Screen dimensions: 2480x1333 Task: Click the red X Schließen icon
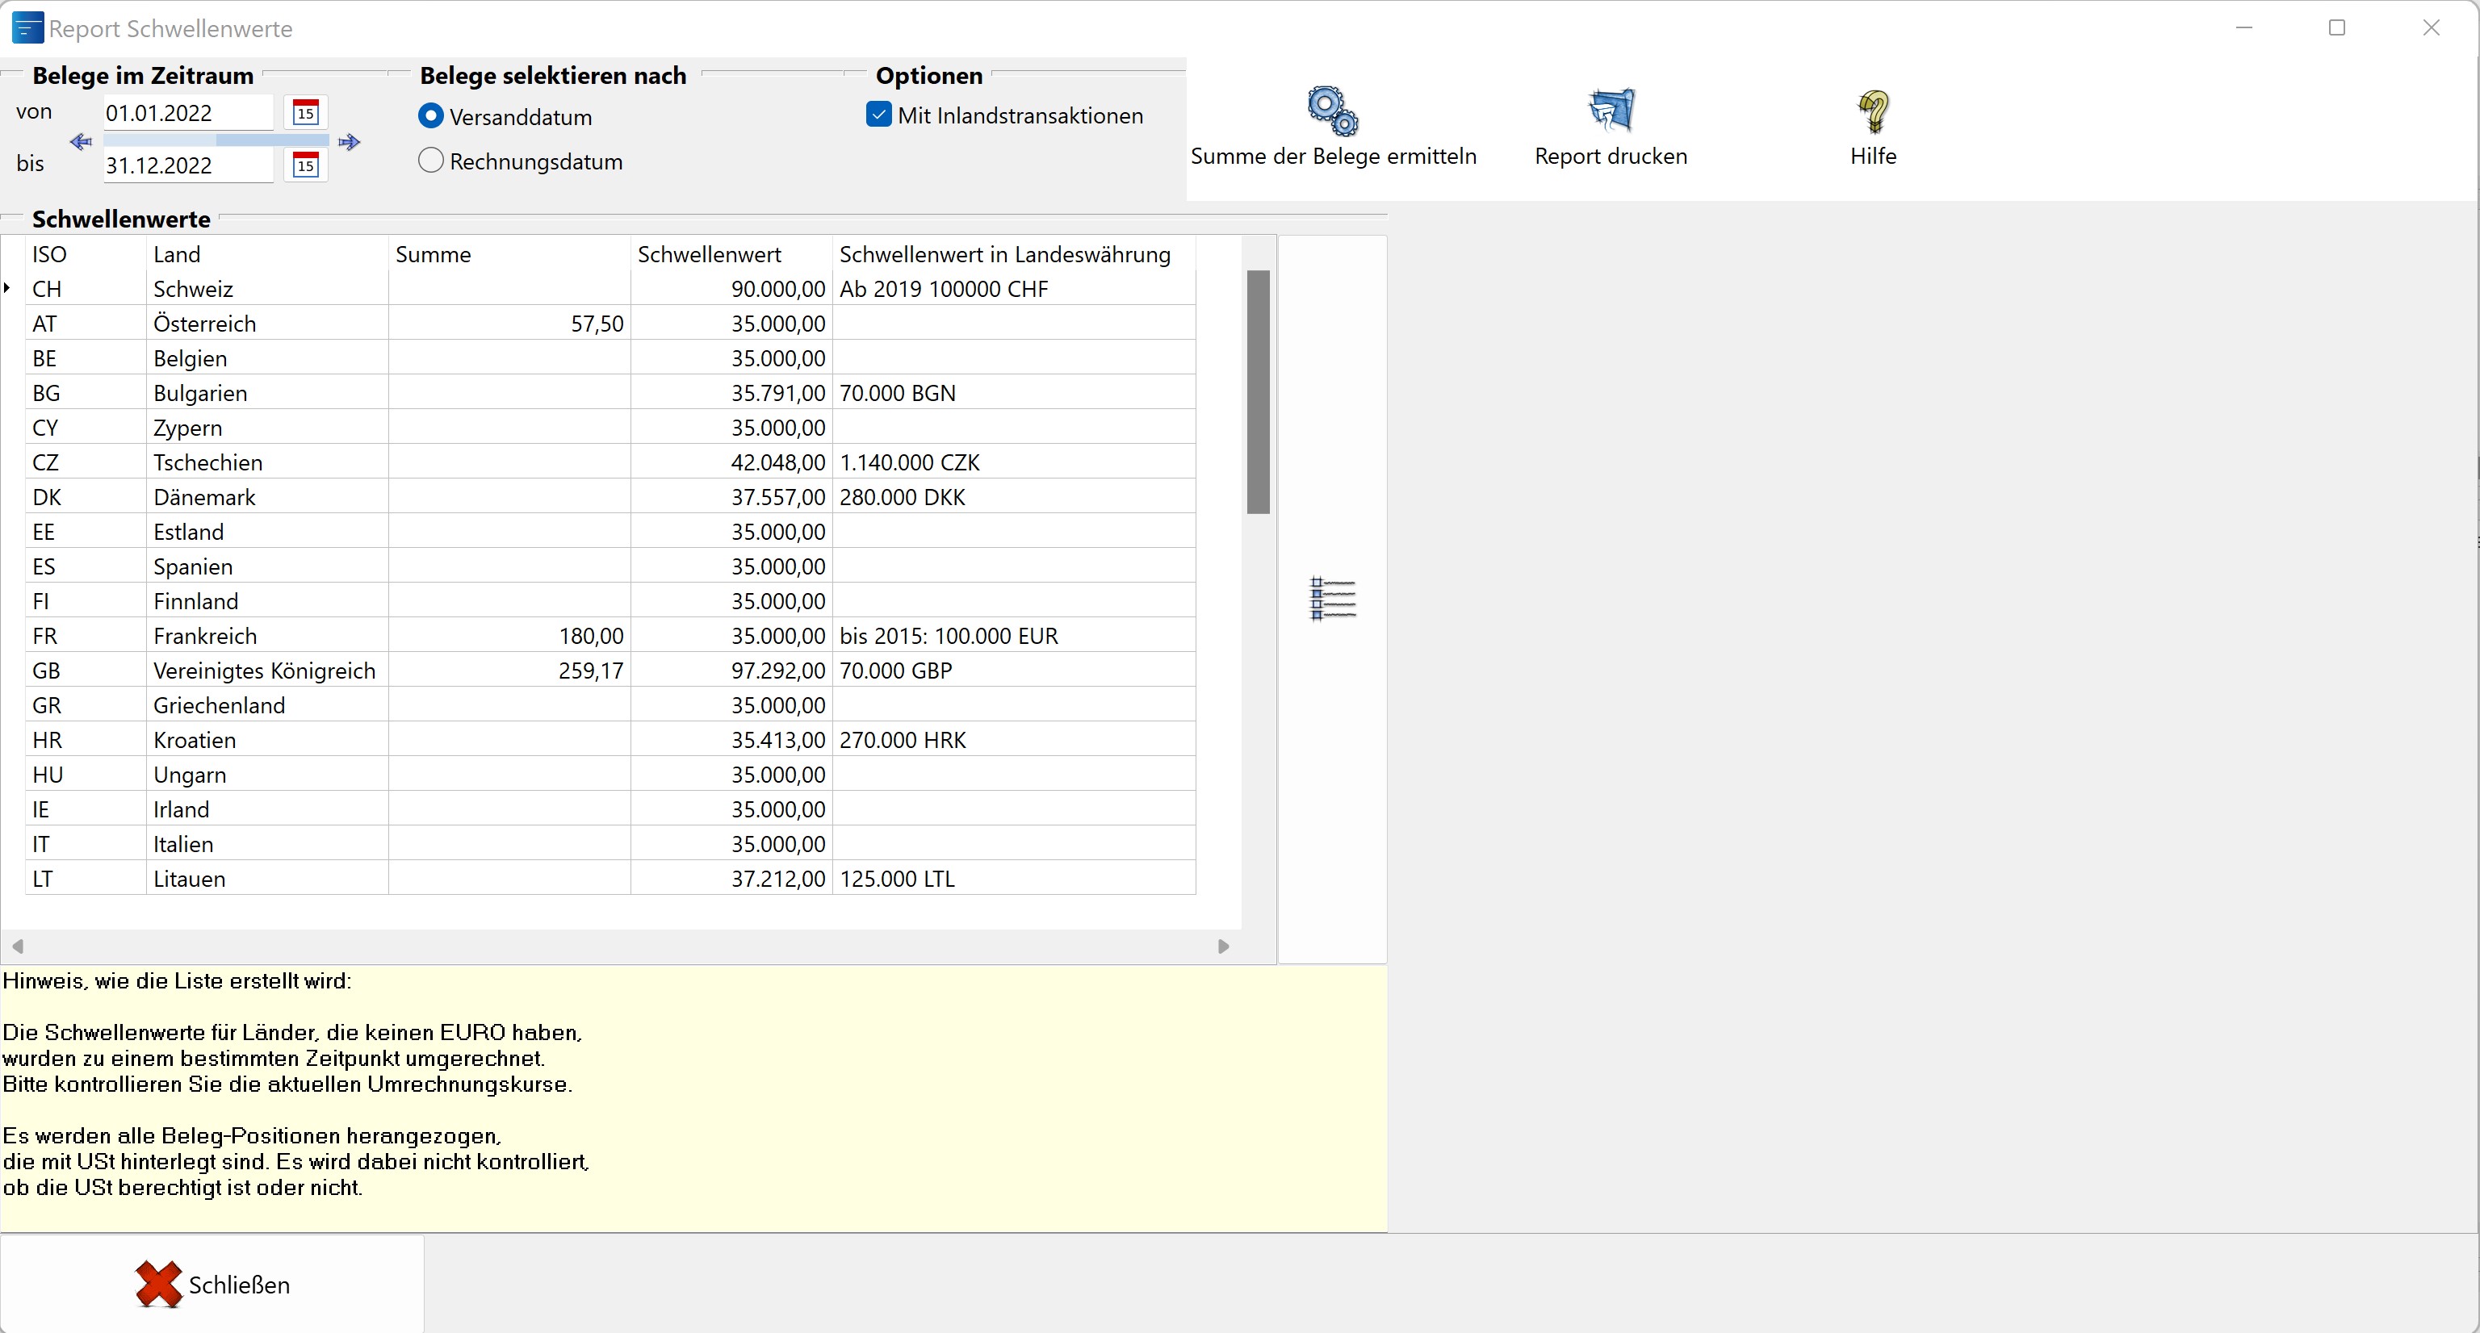tap(159, 1284)
